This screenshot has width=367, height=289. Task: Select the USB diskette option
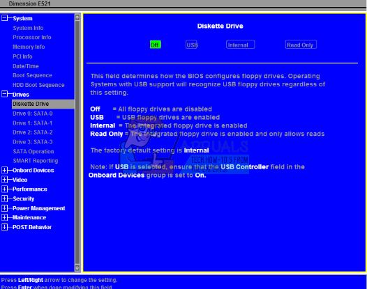[x=192, y=45]
